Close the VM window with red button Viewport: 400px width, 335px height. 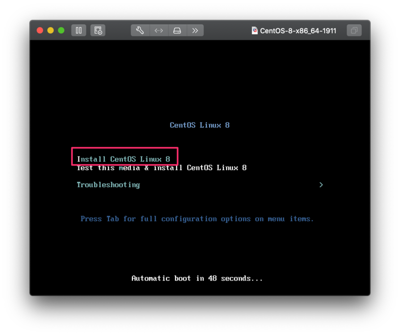[40, 30]
